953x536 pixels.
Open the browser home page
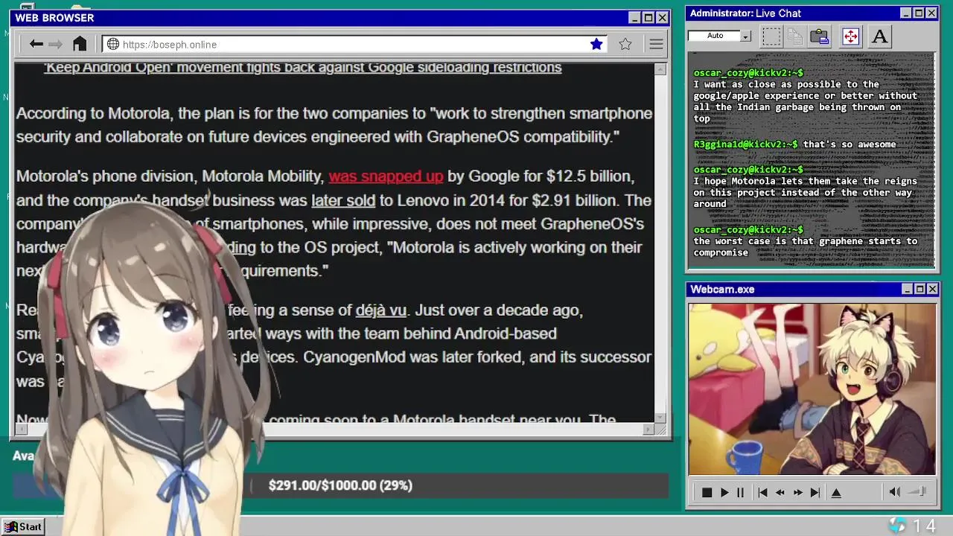pos(80,44)
